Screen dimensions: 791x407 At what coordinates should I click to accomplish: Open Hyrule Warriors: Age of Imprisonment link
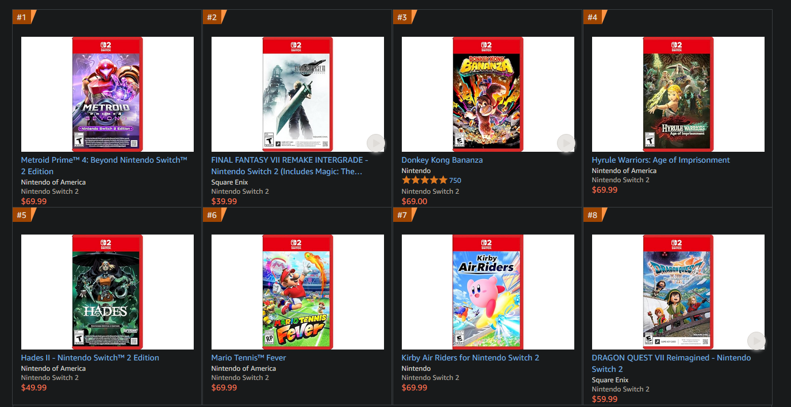point(661,160)
